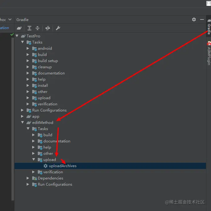Click the android folder icon
Image resolution: width=211 pixels, height=211 pixels.
point(34,49)
